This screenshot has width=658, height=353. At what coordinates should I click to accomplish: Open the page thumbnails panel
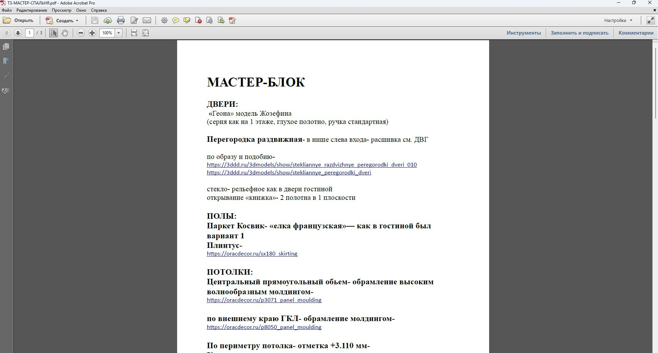click(x=6, y=47)
